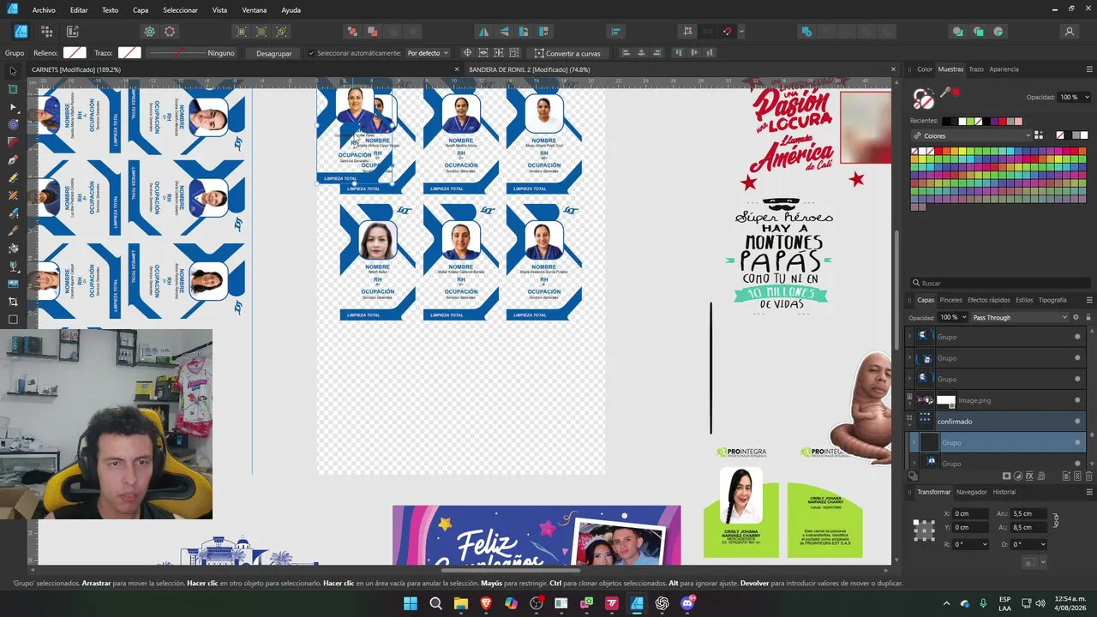Click the Desagrupar button
The height and width of the screenshot is (617, 1097).
pyautogui.click(x=274, y=53)
